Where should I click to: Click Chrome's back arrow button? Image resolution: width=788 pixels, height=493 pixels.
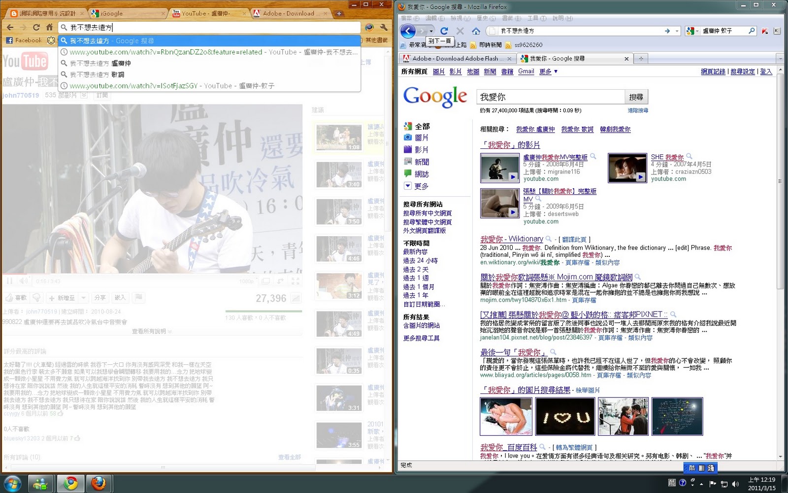(10, 27)
